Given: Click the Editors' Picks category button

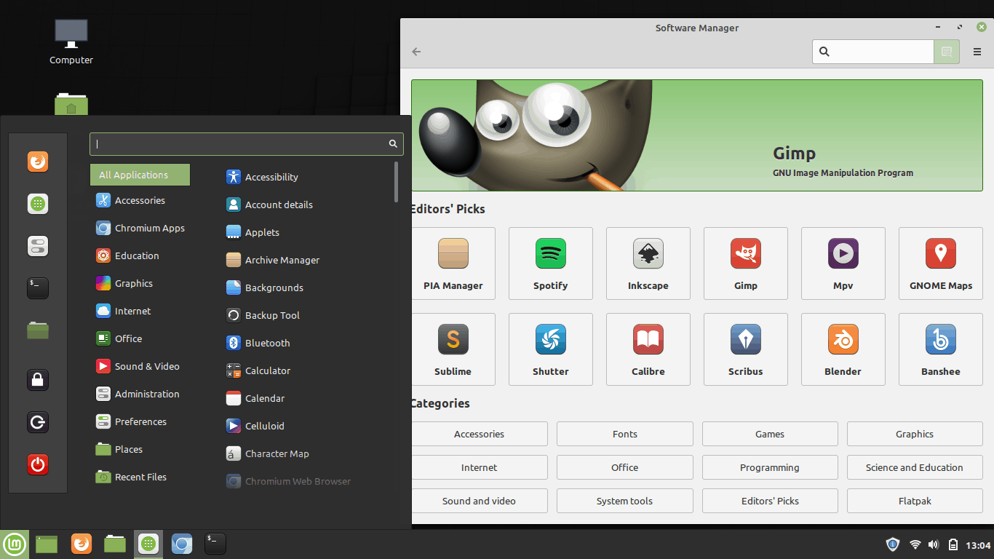Looking at the screenshot, I should [770, 501].
